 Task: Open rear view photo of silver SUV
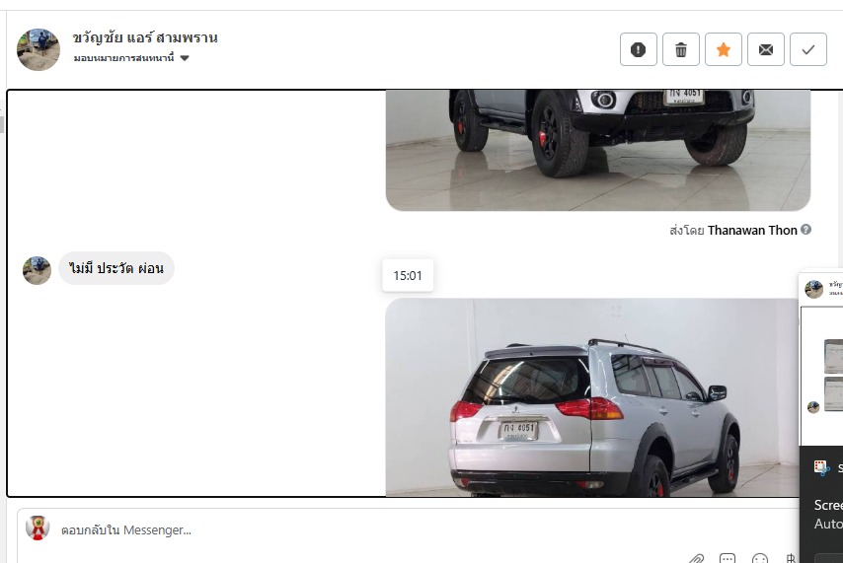click(x=591, y=397)
